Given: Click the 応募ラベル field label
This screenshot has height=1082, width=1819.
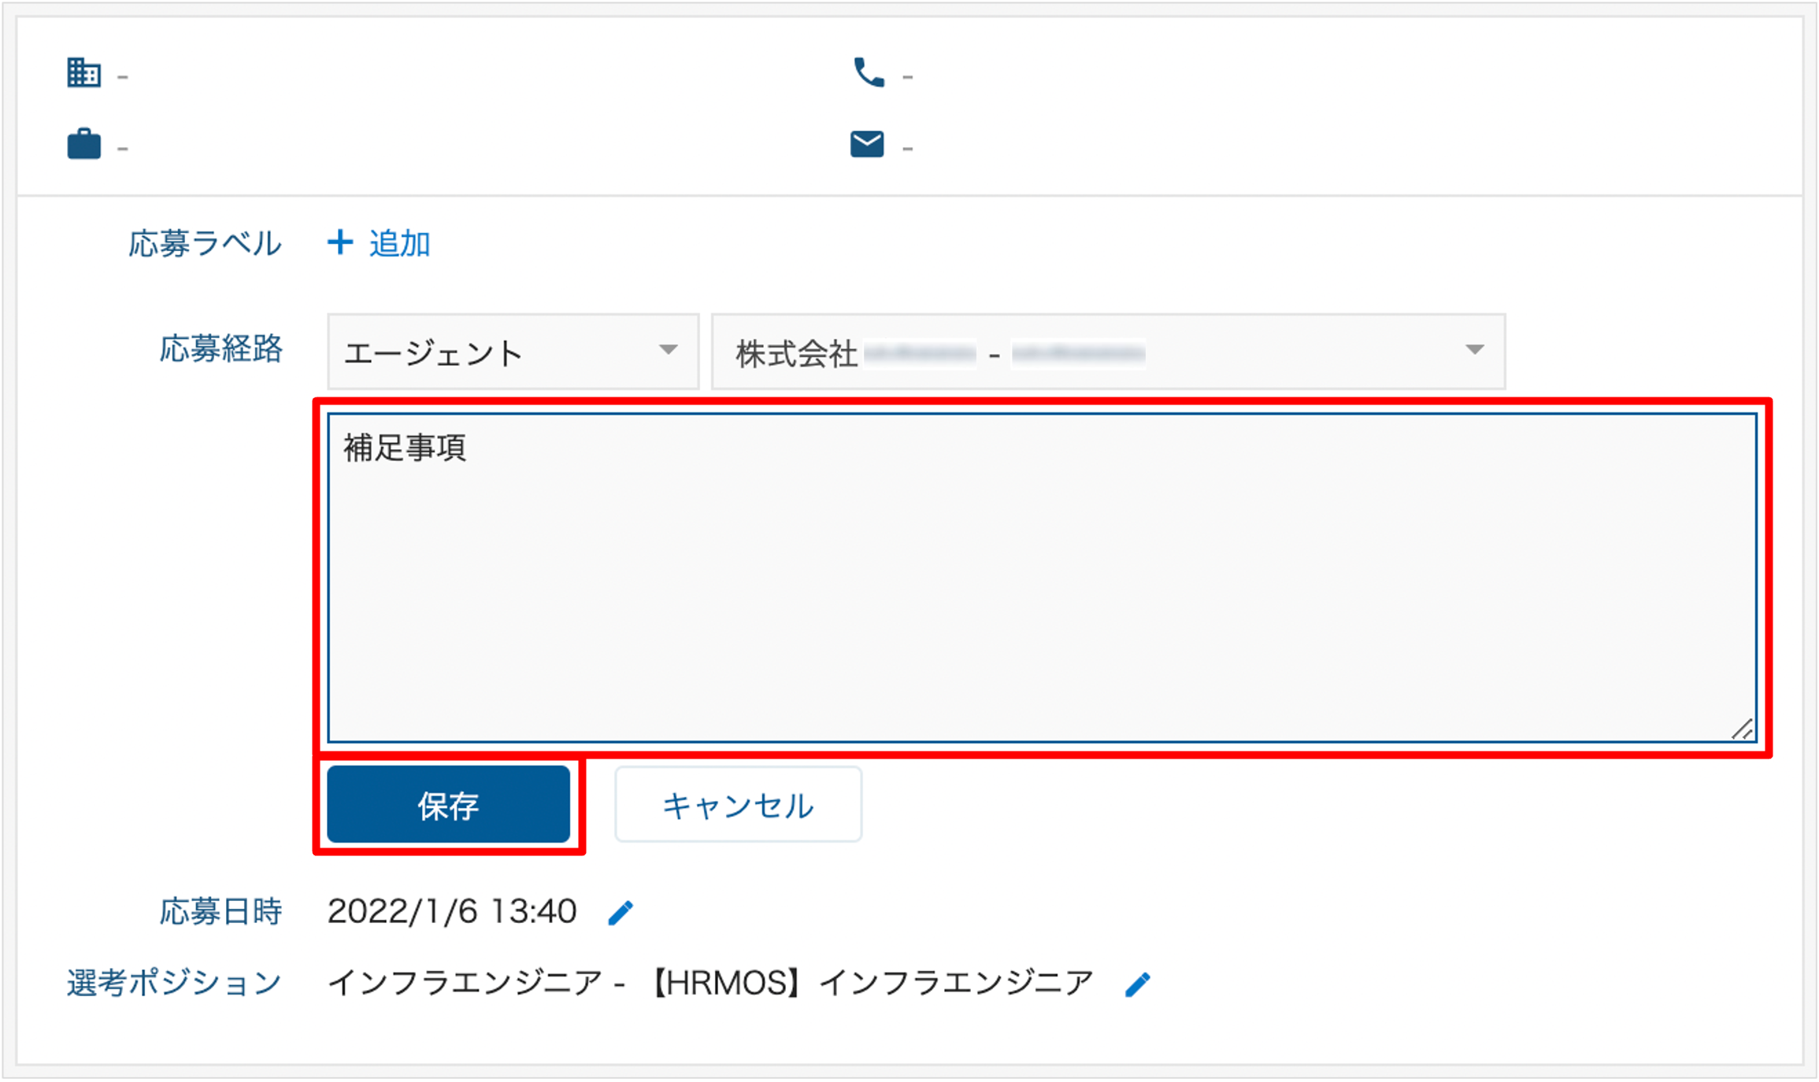Looking at the screenshot, I should 205,243.
